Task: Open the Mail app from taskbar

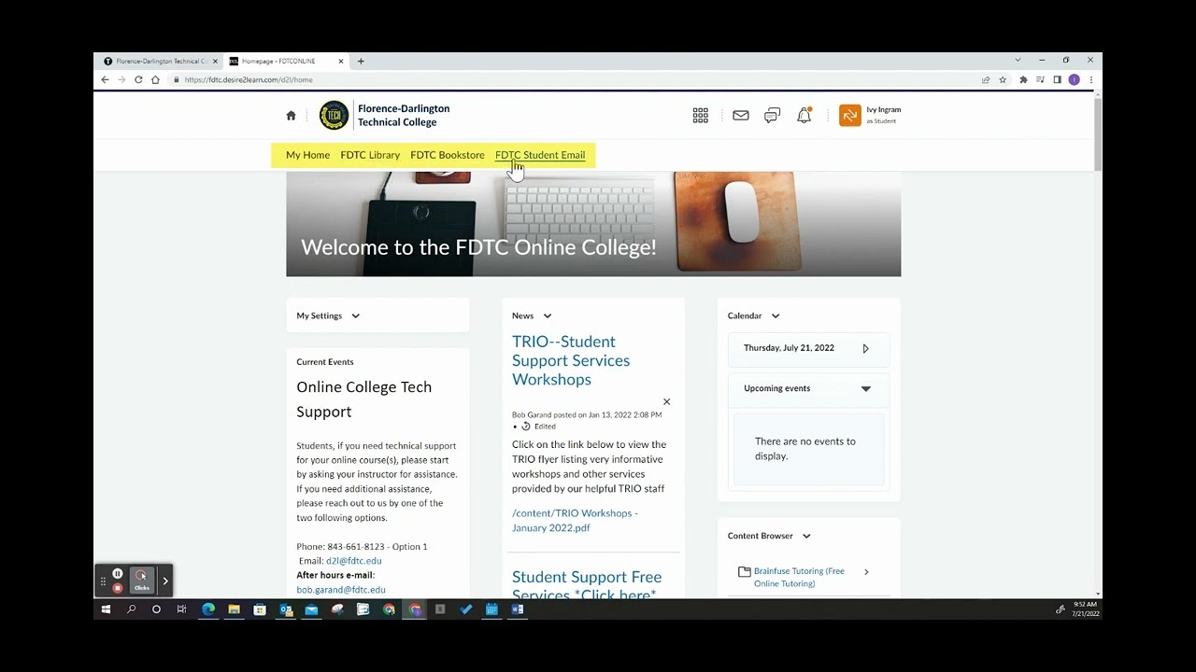Action: (x=311, y=609)
